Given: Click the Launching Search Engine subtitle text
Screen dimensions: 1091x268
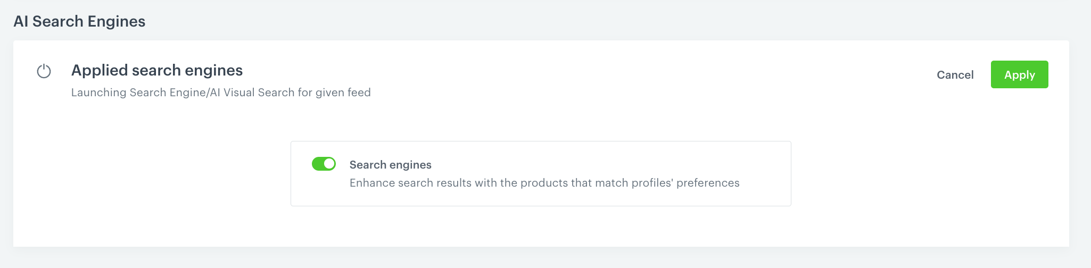Looking at the screenshot, I should tap(221, 93).
